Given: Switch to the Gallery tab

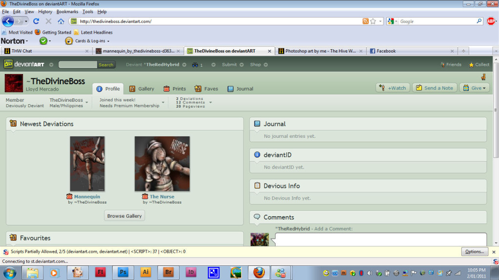Looking at the screenshot, I should (141, 89).
